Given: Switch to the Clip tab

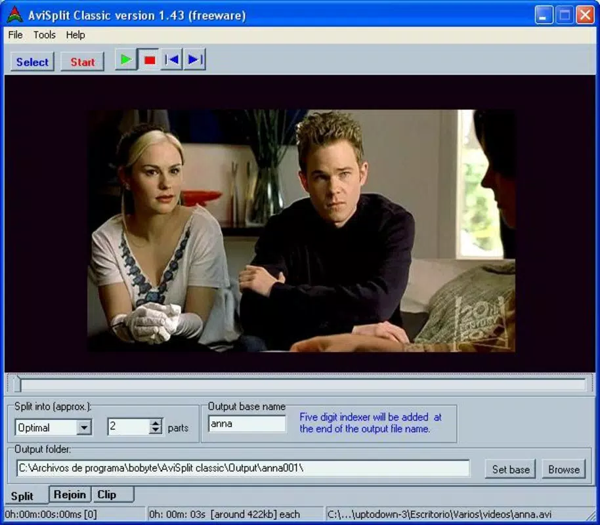Looking at the screenshot, I should 114,494.
